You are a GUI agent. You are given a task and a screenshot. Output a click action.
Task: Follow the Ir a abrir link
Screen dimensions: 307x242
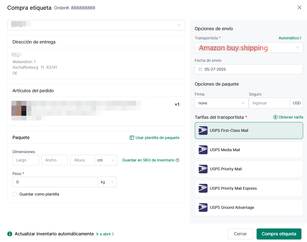pos(105,234)
